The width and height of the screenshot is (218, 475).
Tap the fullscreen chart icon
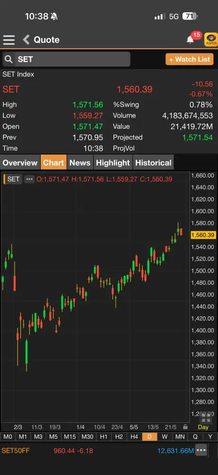point(205,418)
